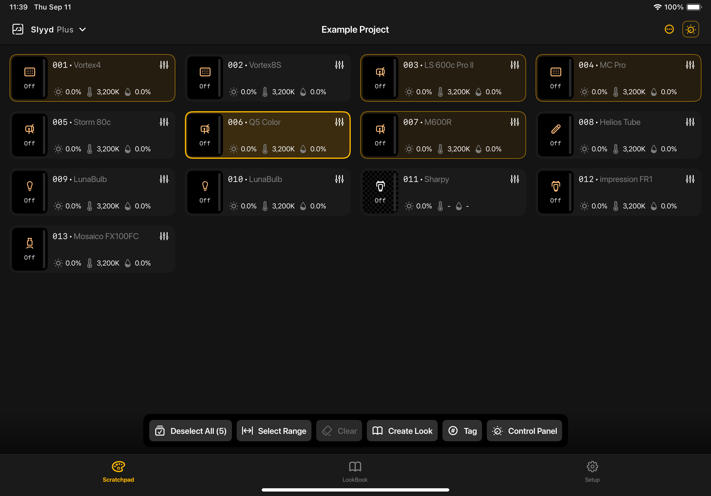Click the brightness dial icon top-right
The height and width of the screenshot is (496, 711).
click(x=690, y=29)
